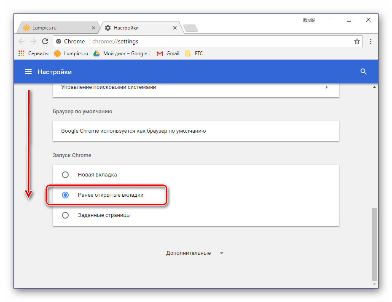Click the Дополнительные dropdown arrow
Screen dimensions: 392x302
(x=221, y=253)
